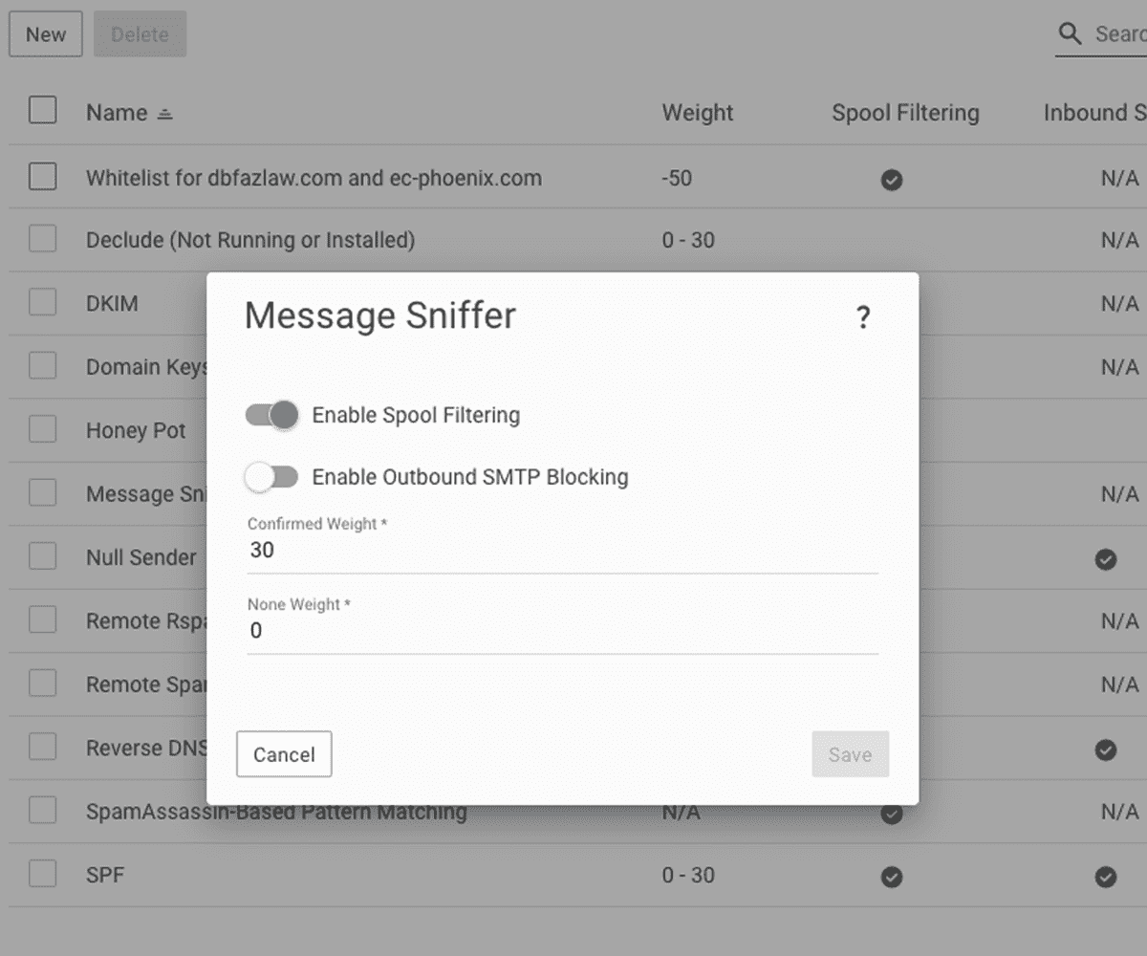This screenshot has width=1147, height=956.
Task: Cancel the Message Sniffer dialog
Action: pos(283,754)
